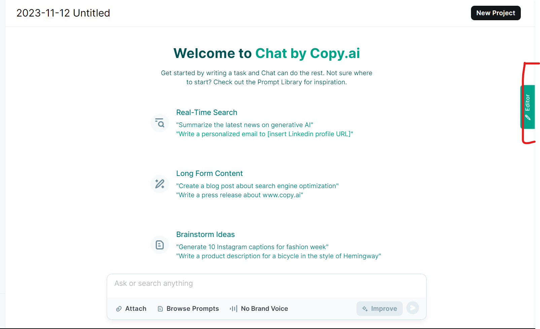The image size is (540, 329).
Task: Click the paperclip Attach icon
Action: (x=119, y=309)
